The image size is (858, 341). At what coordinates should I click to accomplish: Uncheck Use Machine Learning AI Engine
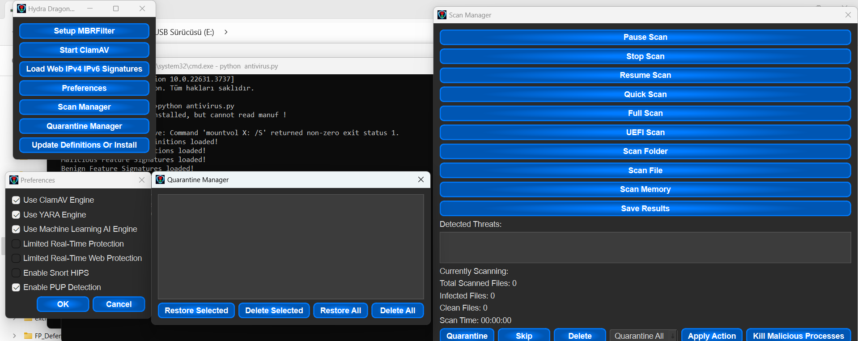(16, 229)
